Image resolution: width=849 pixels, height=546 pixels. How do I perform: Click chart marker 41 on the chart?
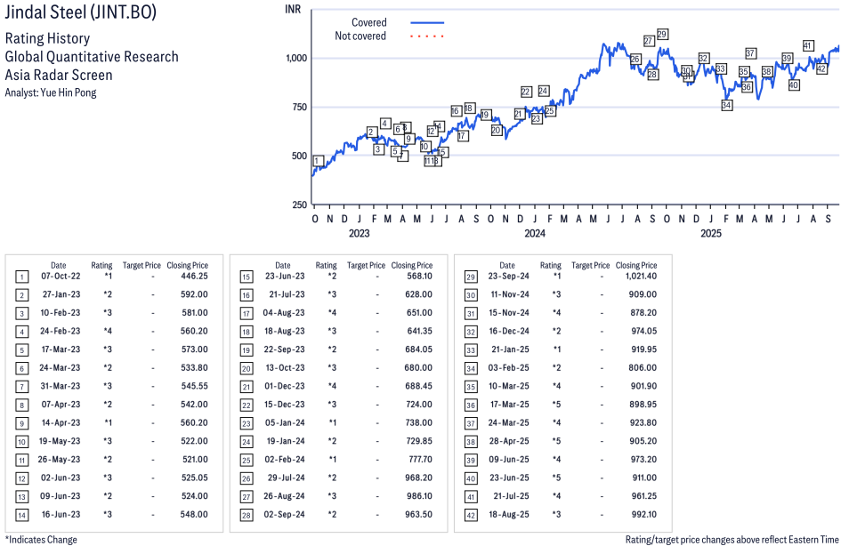(x=808, y=45)
